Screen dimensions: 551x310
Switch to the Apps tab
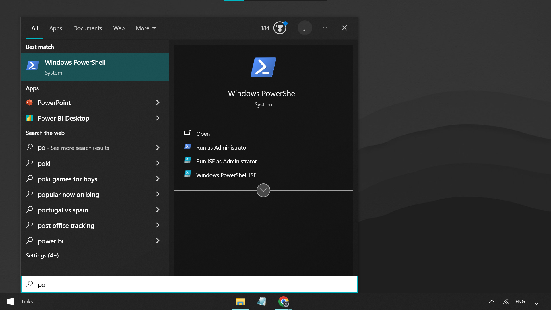coord(56,28)
